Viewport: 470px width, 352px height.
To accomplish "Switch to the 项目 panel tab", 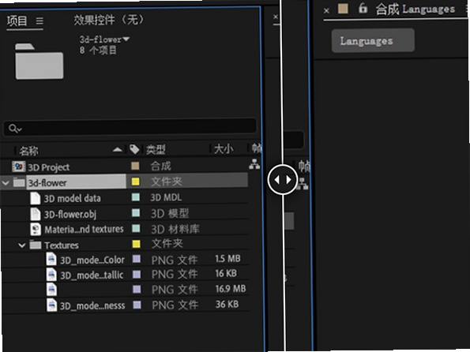I will coord(17,21).
